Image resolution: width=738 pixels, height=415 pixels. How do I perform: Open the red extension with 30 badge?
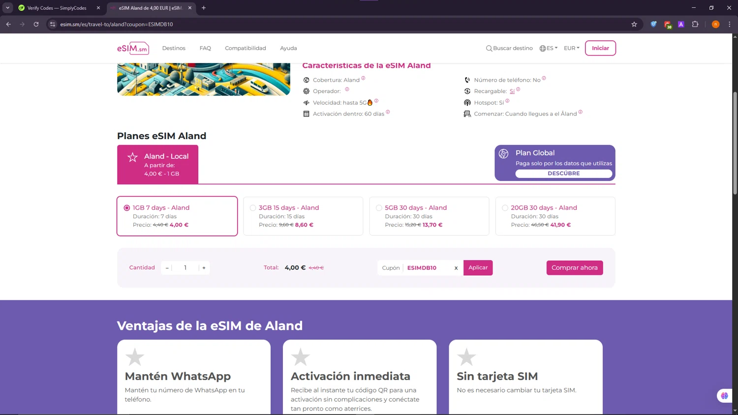pyautogui.click(x=668, y=25)
